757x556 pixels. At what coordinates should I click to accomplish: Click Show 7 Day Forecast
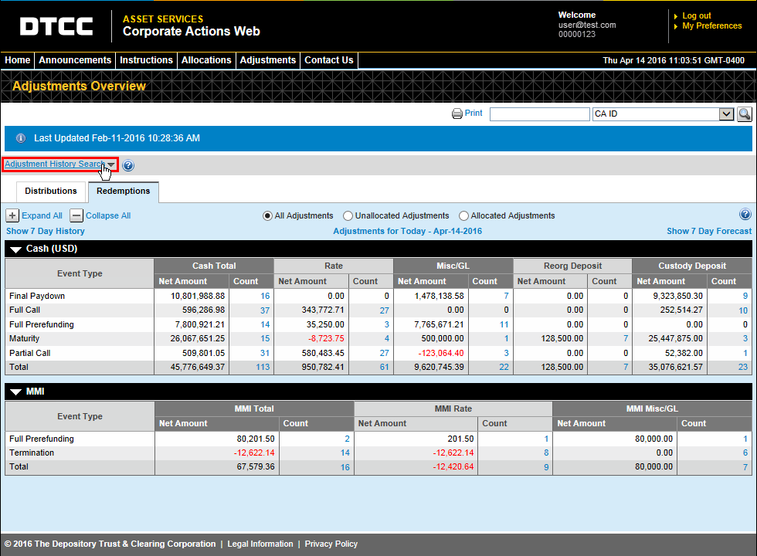tap(709, 231)
